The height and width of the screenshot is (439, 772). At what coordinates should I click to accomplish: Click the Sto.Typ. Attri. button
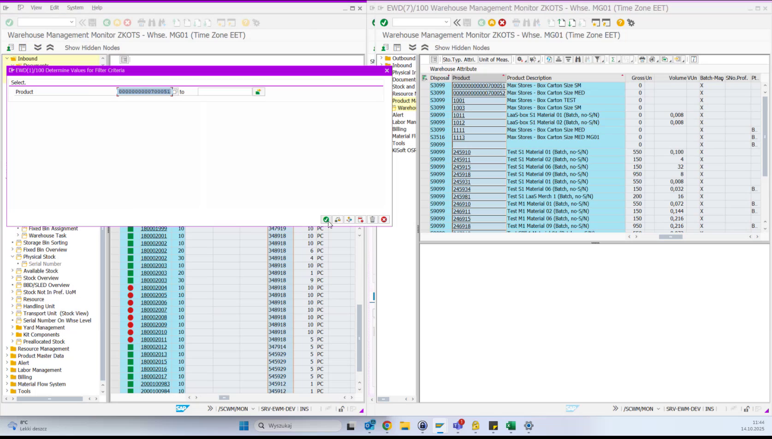[x=459, y=59]
